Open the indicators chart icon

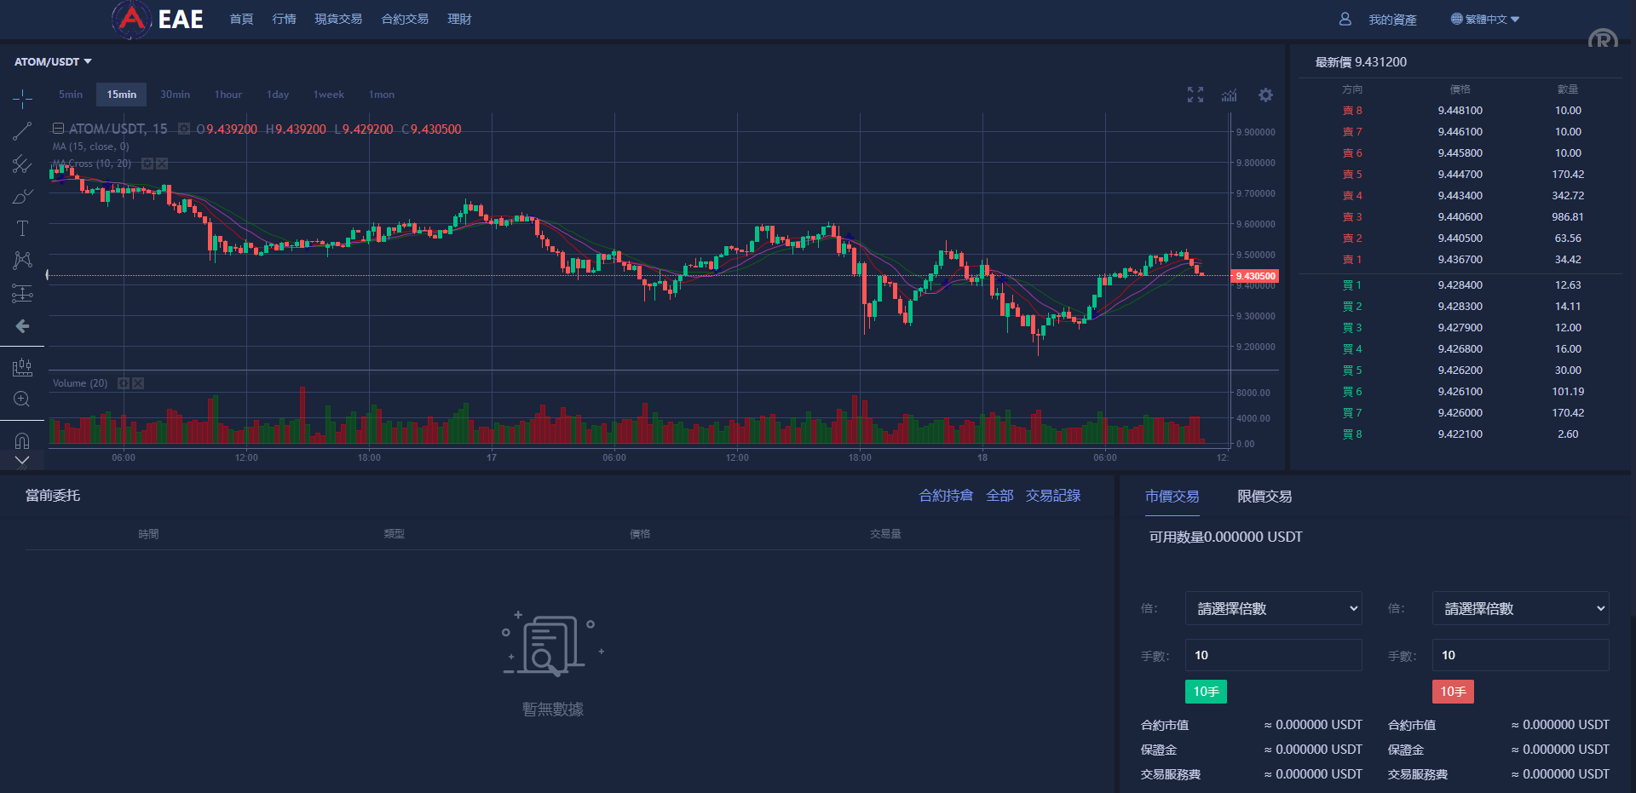pyautogui.click(x=1230, y=95)
